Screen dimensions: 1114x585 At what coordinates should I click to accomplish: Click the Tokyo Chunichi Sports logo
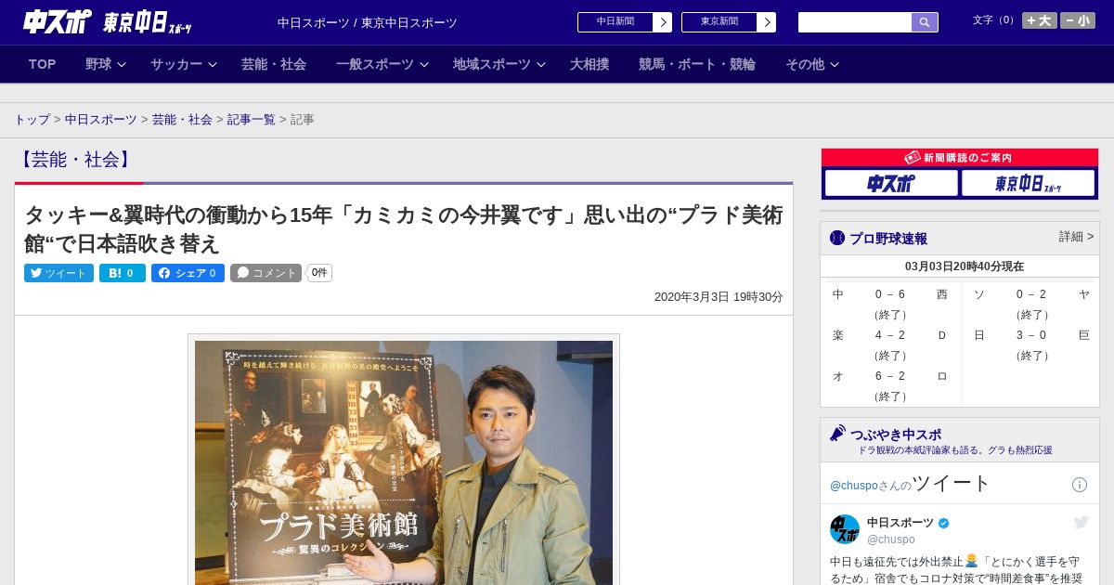click(x=148, y=22)
